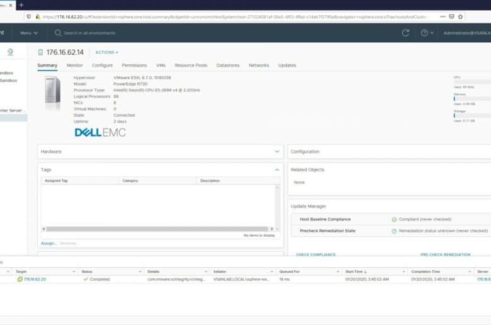Select the Sandbox item in left navigator
Screen dimensions: 491x325
tap(9, 81)
